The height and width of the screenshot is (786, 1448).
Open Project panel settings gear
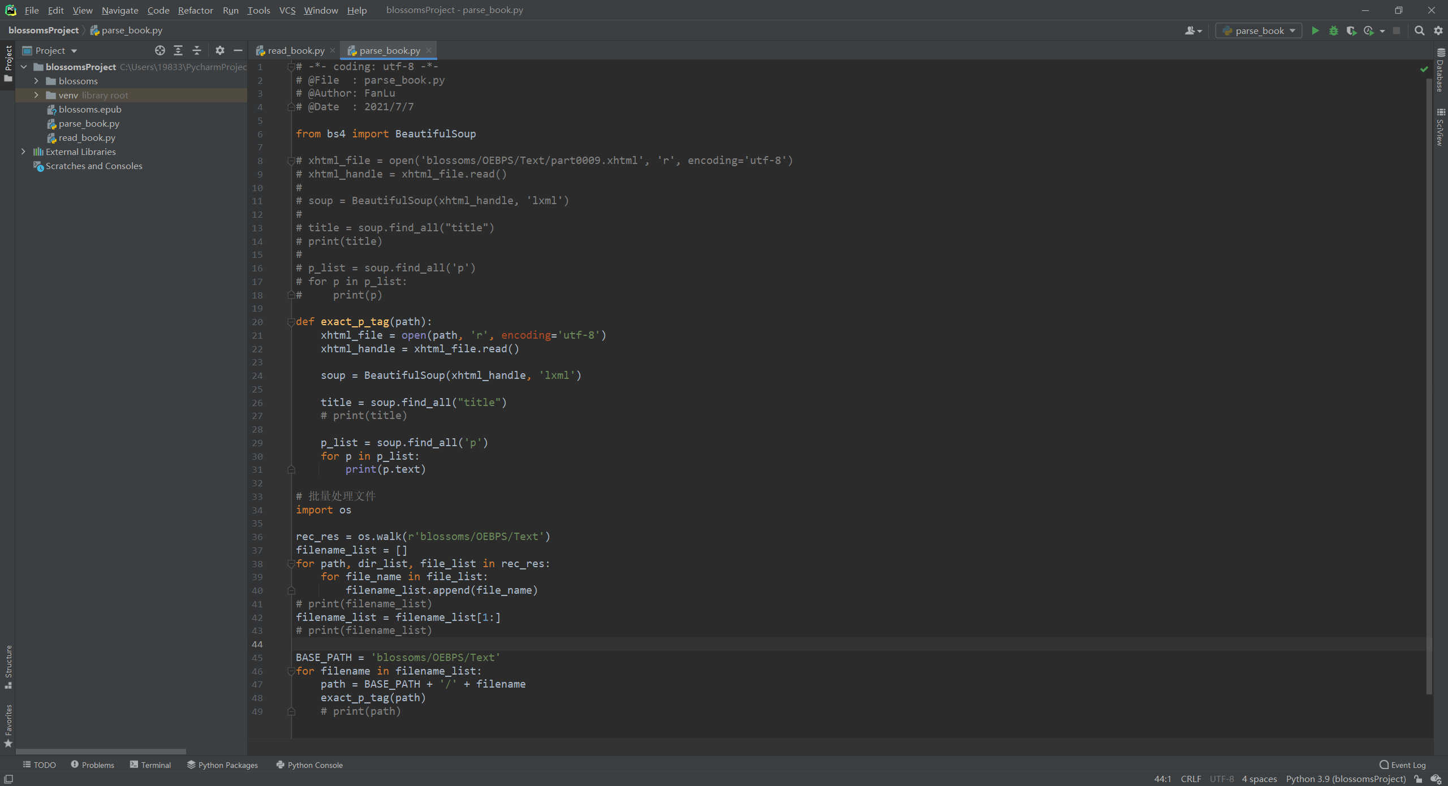[220, 51]
